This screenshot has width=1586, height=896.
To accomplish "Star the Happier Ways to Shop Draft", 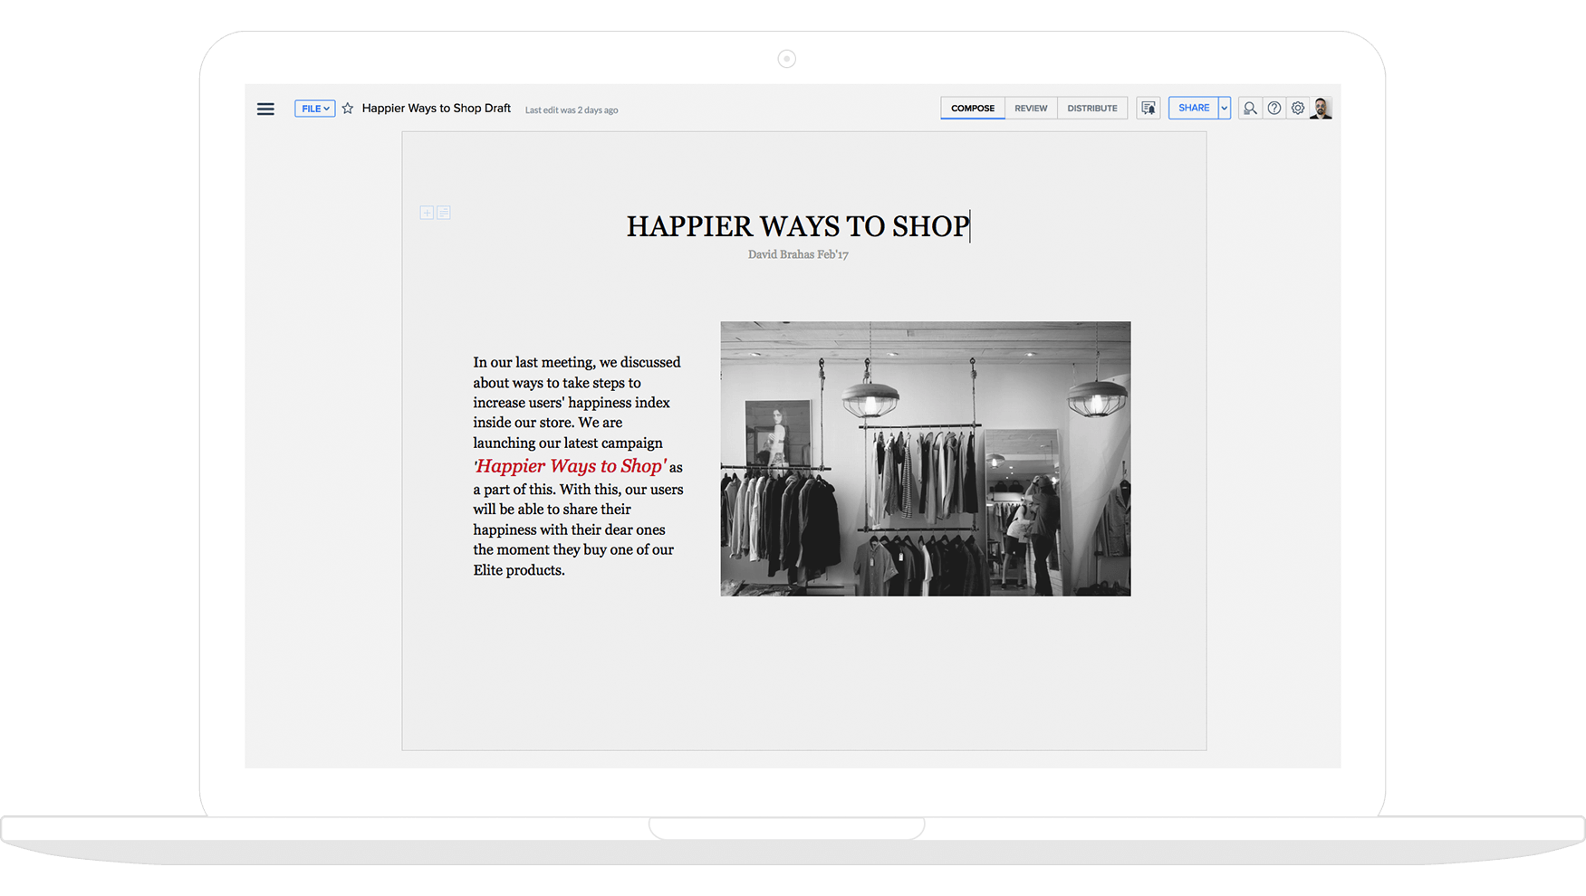I will coord(348,109).
